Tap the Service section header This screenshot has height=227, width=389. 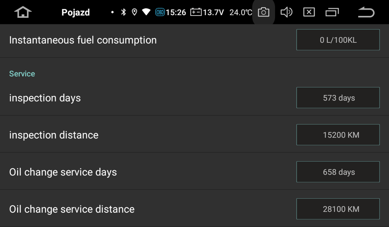click(x=22, y=73)
